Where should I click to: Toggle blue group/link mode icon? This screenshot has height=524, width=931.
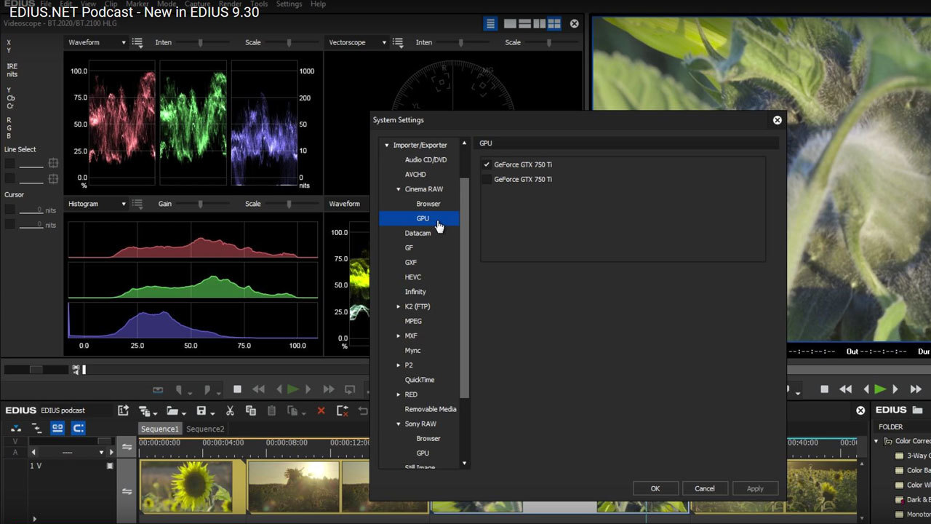coord(57,429)
